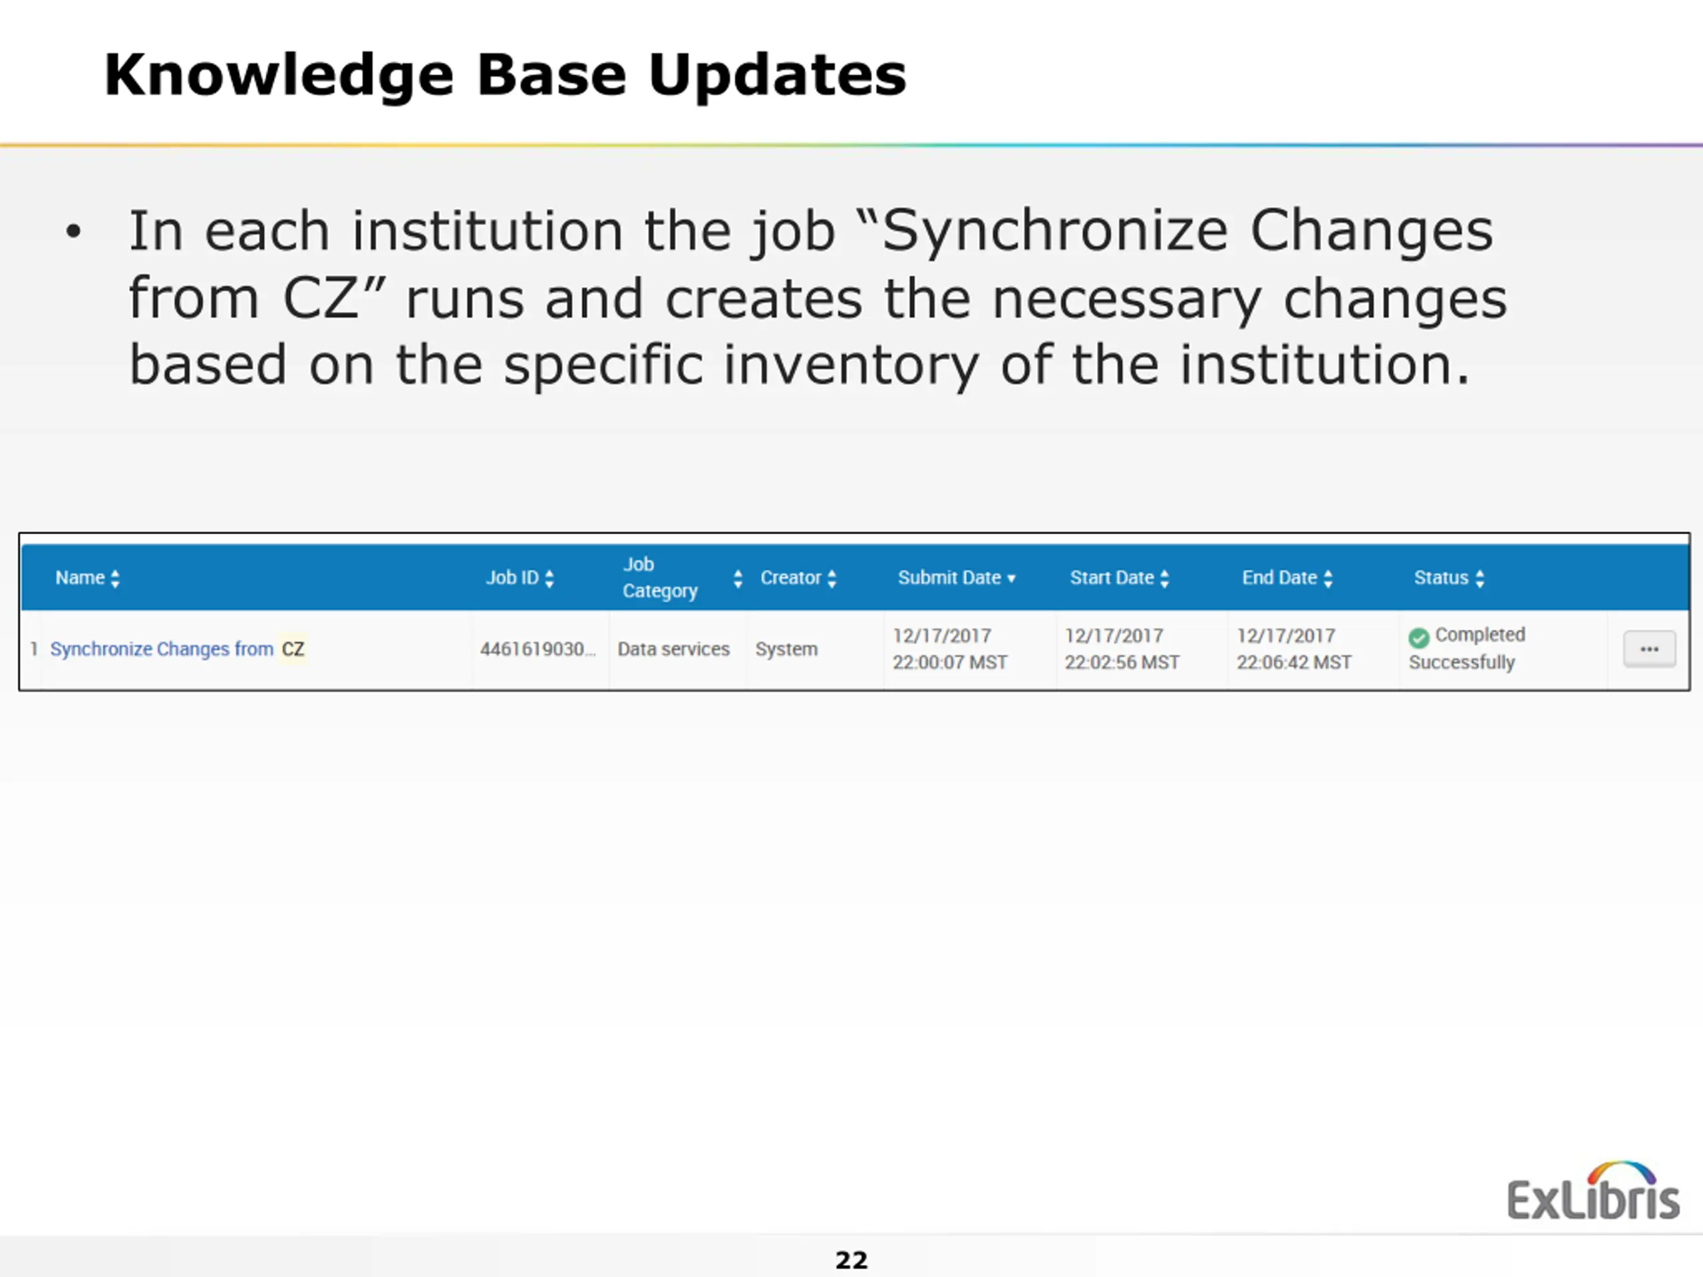The width and height of the screenshot is (1703, 1277).
Task: Open row actions ellipsis menu
Action: pos(1649,649)
